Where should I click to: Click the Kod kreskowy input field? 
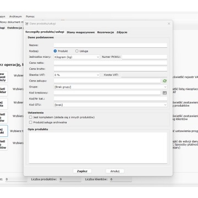107,93
